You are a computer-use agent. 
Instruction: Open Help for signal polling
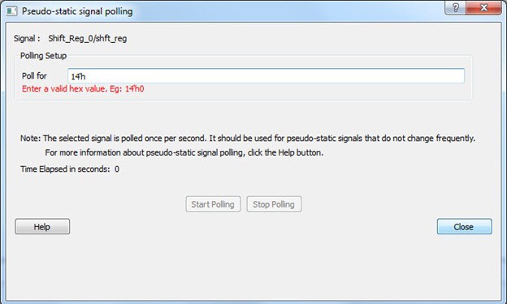pyautogui.click(x=42, y=226)
